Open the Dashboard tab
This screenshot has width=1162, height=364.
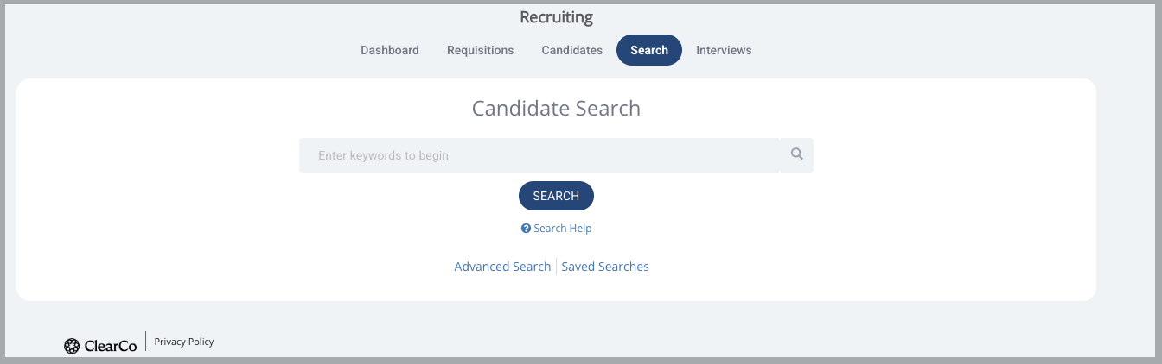(390, 50)
